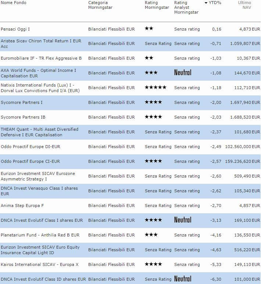Open THEAM Quant Multi Asset Diversified fund
Image resolution: width=261 pixels, height=284 pixels.
40,132
